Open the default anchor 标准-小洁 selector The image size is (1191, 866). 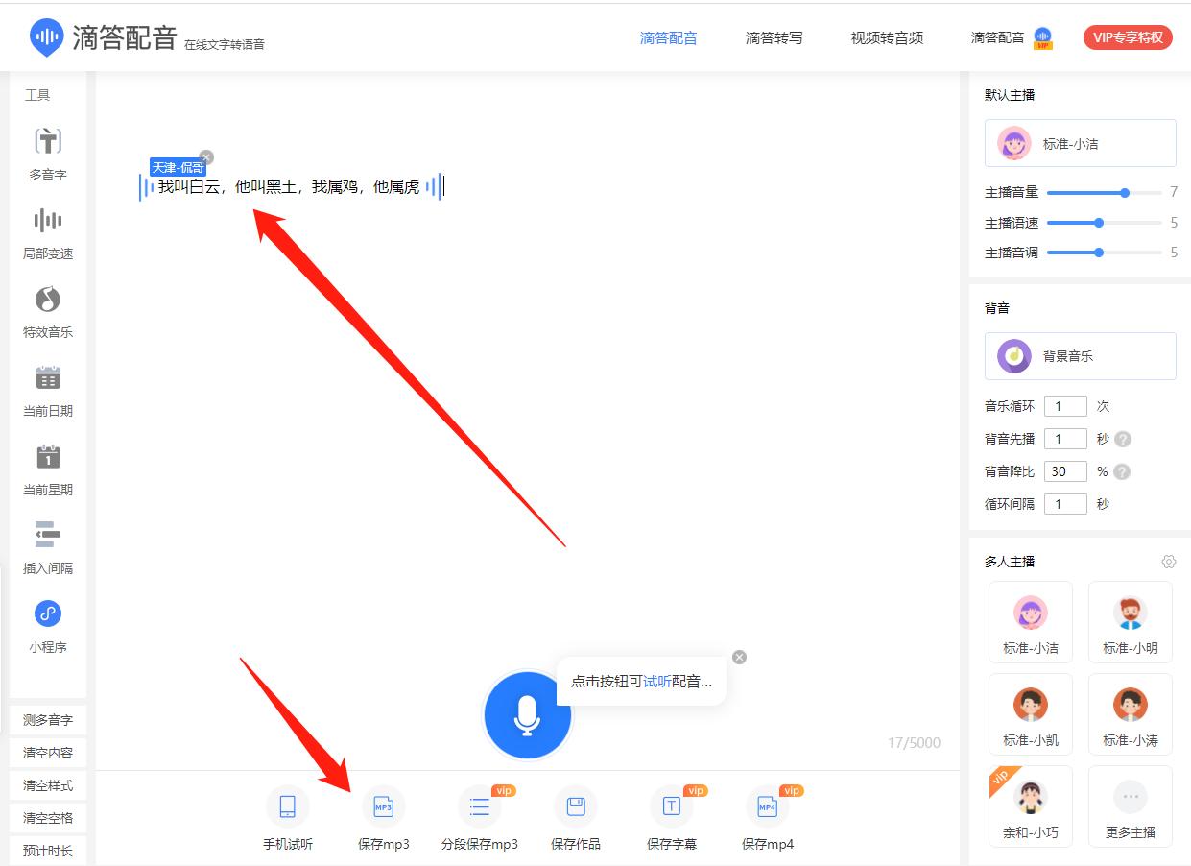click(1081, 143)
